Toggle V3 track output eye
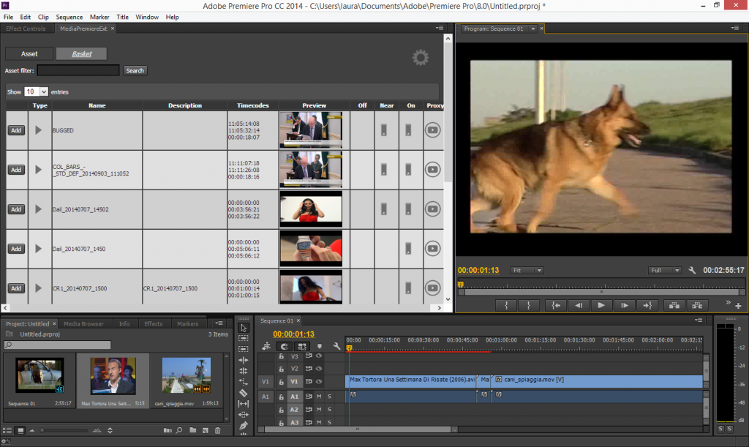749x447 pixels. point(319,356)
